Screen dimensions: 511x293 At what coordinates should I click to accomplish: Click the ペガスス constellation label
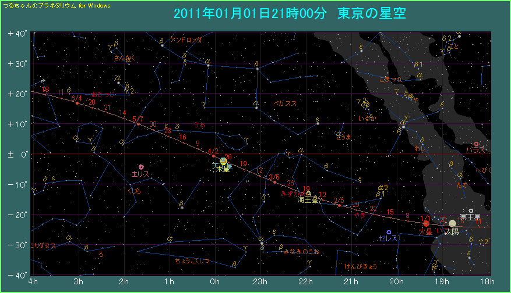285,103
